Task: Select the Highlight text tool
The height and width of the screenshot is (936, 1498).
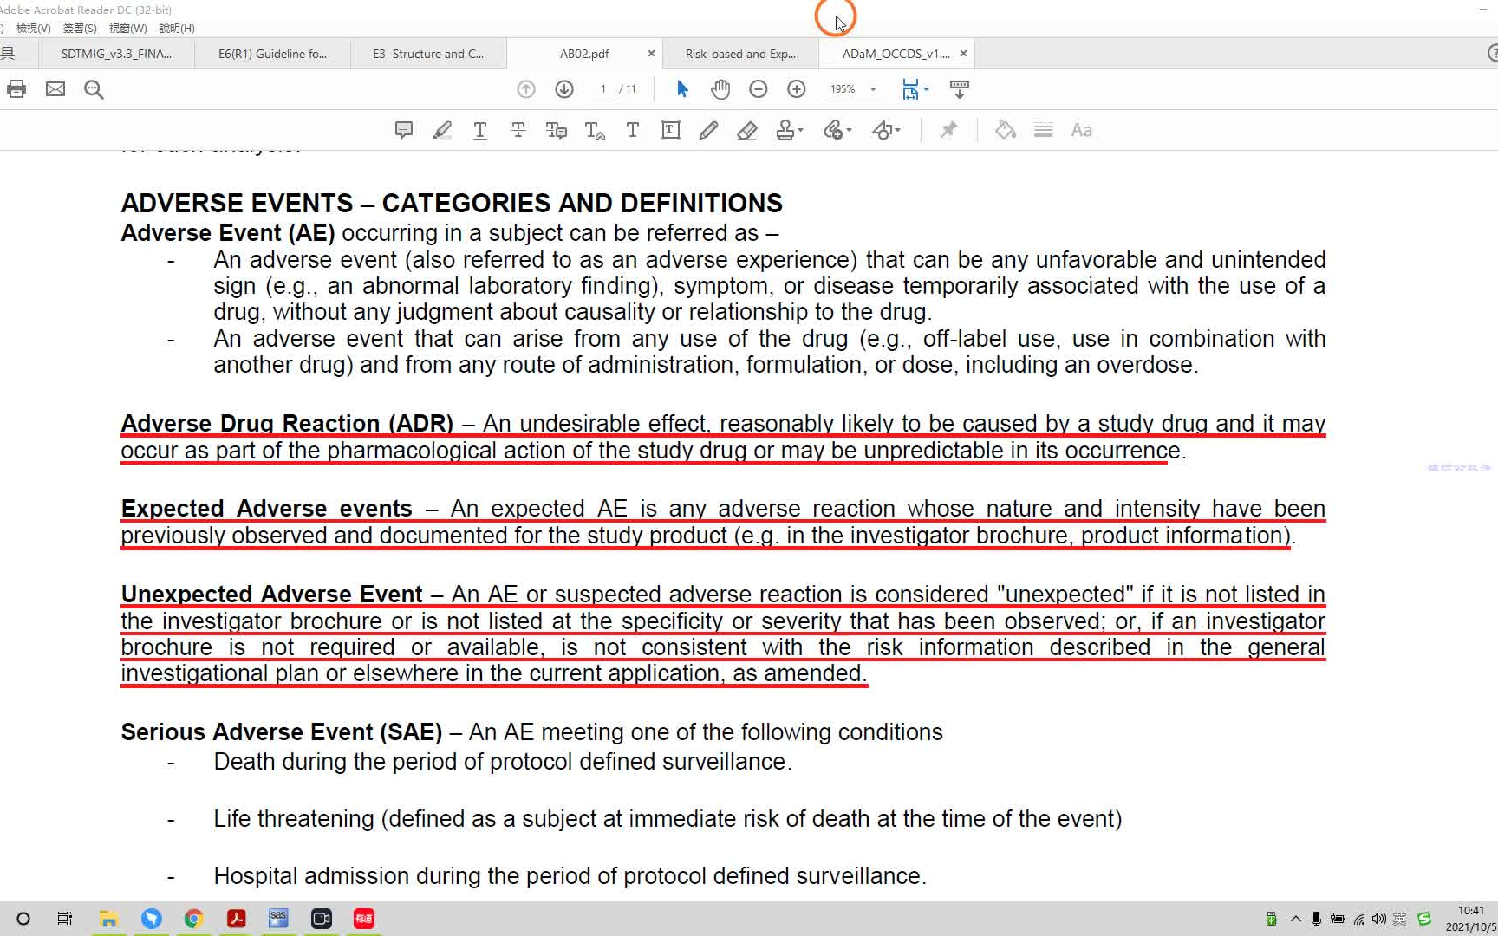Action: 442,130
